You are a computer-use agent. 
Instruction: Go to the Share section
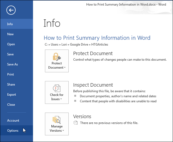[17, 85]
